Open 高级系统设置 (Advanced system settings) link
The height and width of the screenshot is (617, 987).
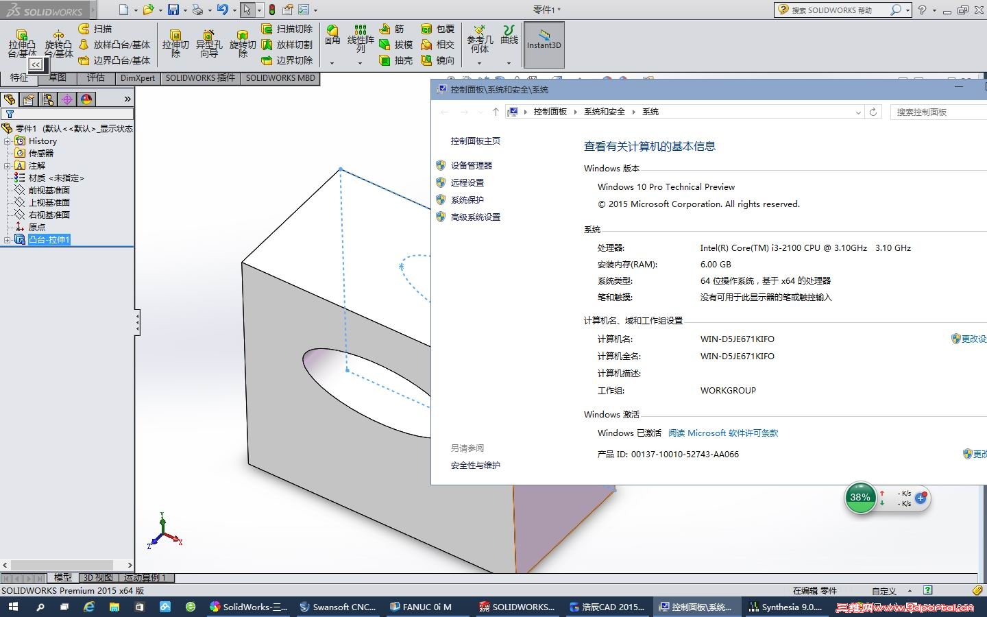click(476, 217)
